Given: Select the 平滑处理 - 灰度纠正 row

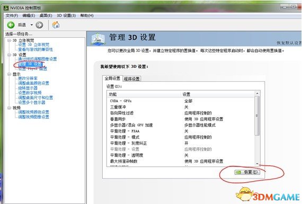Looking at the screenshot, I should (181, 143).
